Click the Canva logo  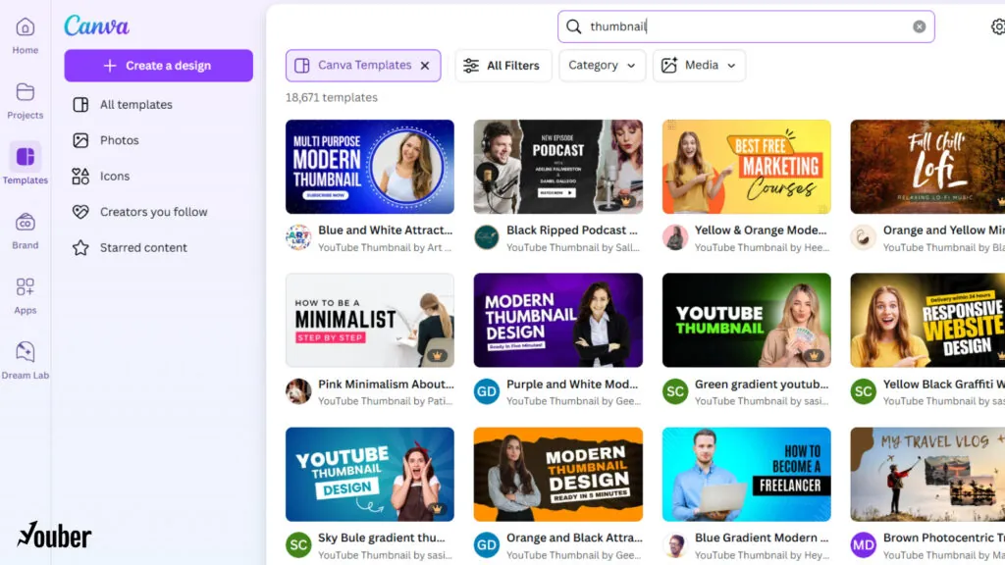click(x=96, y=26)
